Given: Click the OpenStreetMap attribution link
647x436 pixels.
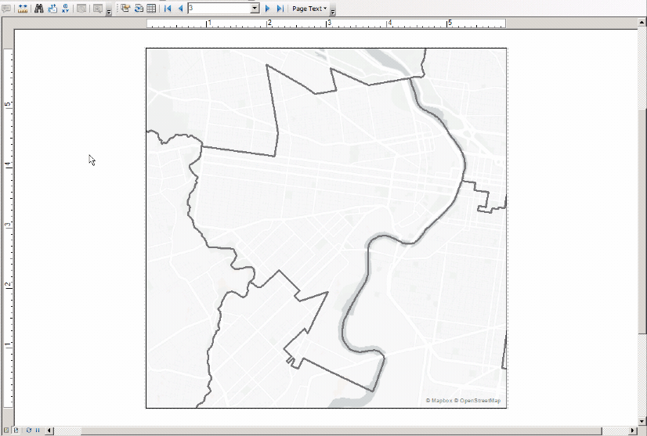Looking at the screenshot, I should (479, 401).
